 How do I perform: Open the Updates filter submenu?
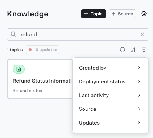[x=110, y=123]
